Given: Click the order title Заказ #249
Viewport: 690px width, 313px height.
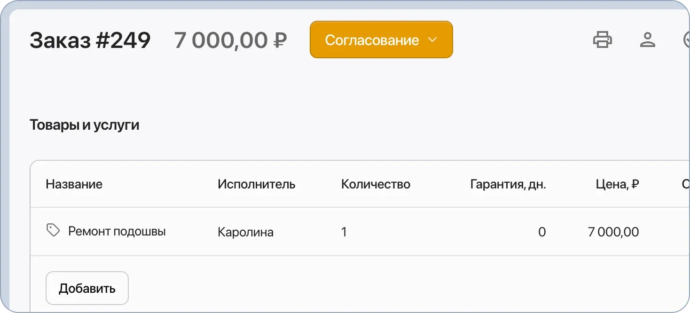Looking at the screenshot, I should tap(90, 40).
